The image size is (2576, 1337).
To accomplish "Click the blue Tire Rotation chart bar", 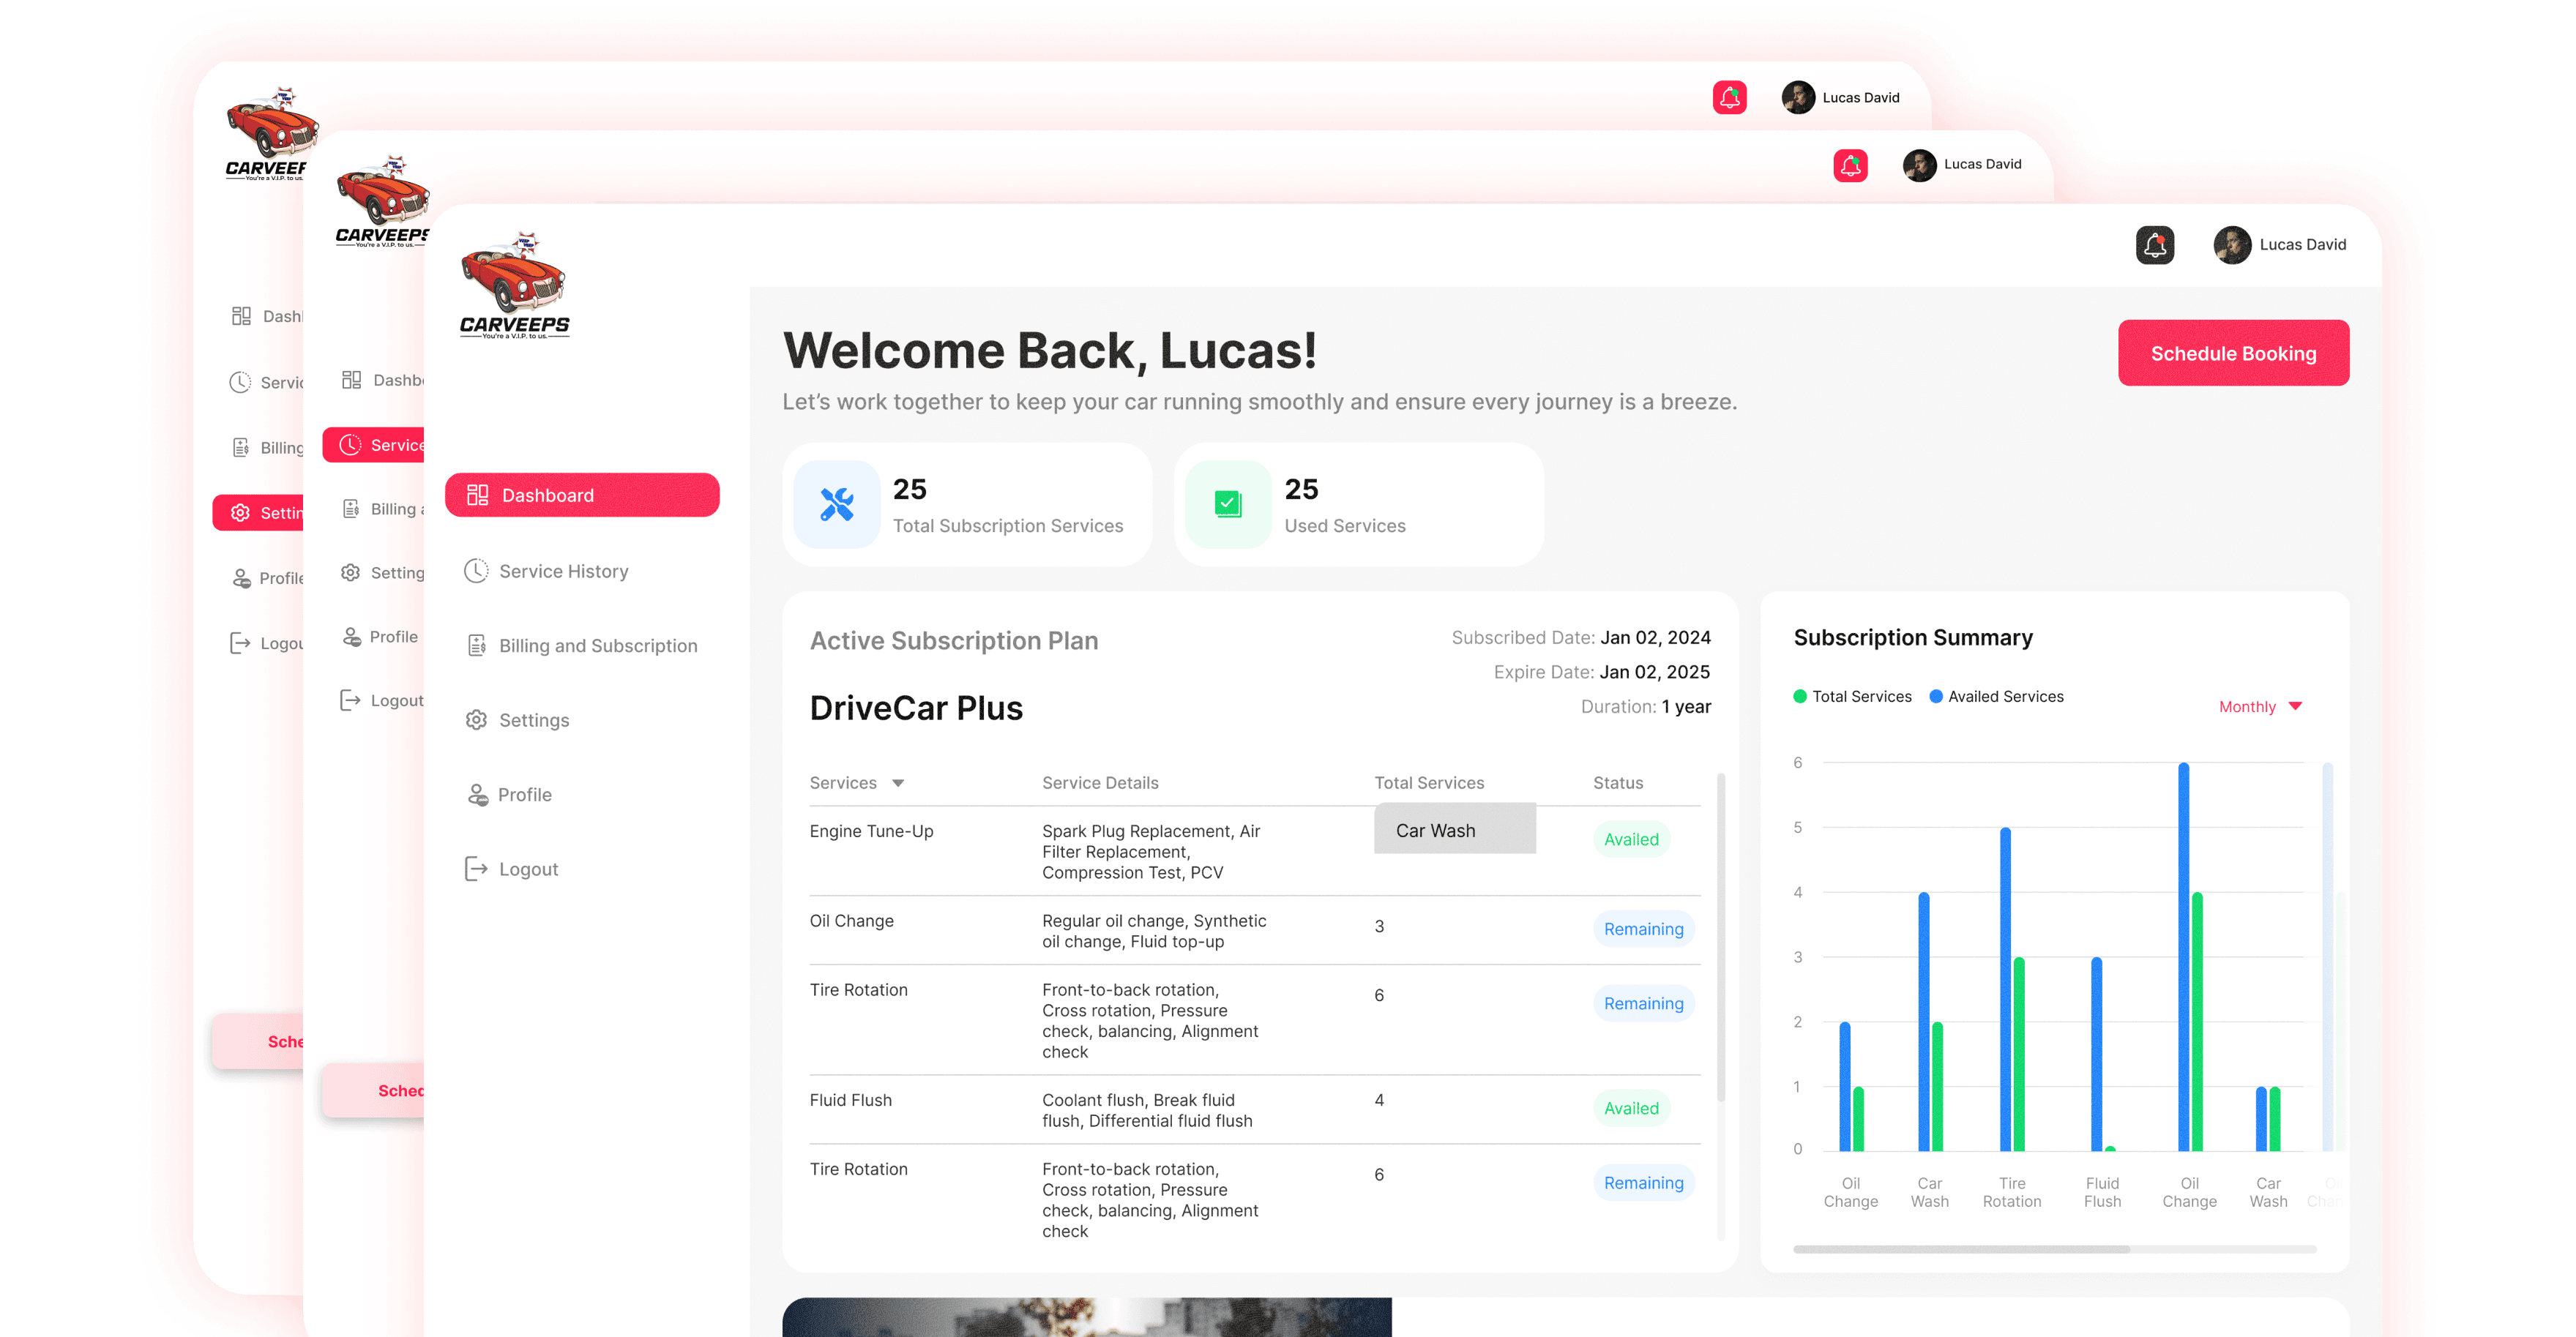I will [2005, 989].
